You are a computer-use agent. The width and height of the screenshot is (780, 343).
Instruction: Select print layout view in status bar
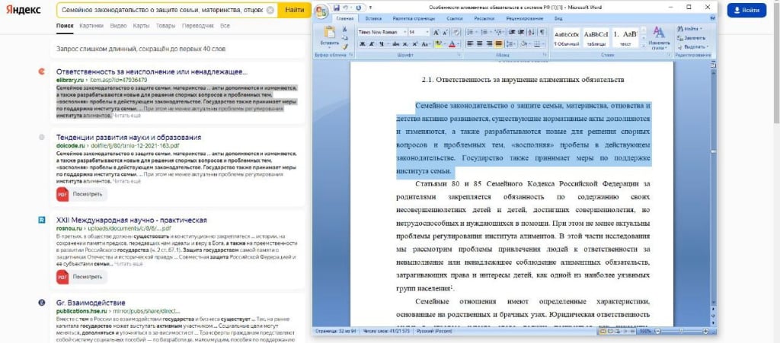[x=603, y=331]
